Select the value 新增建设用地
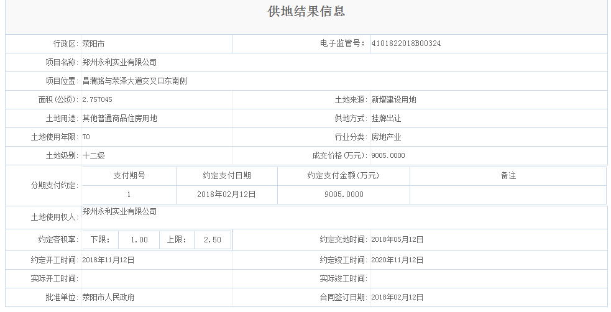 pos(393,99)
